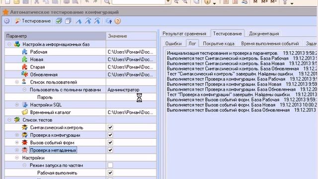Open the Ошибки tab
The width and height of the screenshot is (318, 179).
pyautogui.click(x=173, y=43)
